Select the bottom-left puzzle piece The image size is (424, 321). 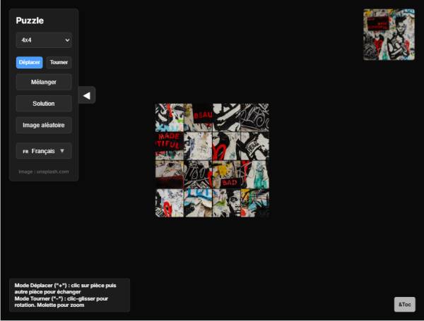pos(170,202)
